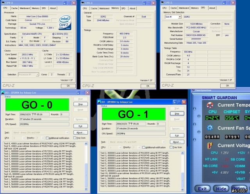Click the Intel Core 2 Duo E6800 name field
Viewport: 250px width, 194px height.
[x=37, y=16]
